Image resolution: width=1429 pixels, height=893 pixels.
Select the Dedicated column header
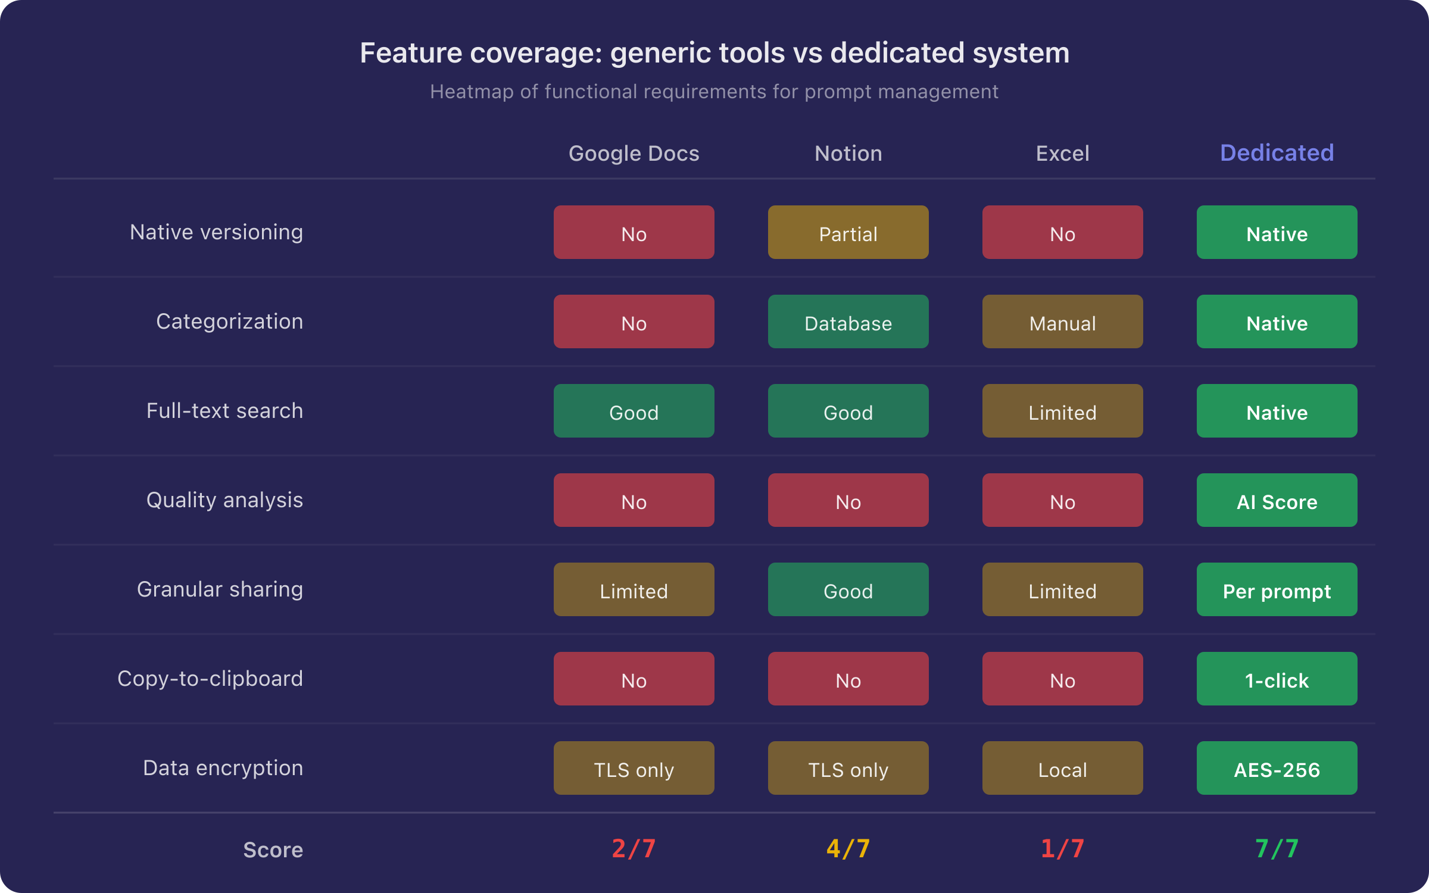(x=1276, y=153)
